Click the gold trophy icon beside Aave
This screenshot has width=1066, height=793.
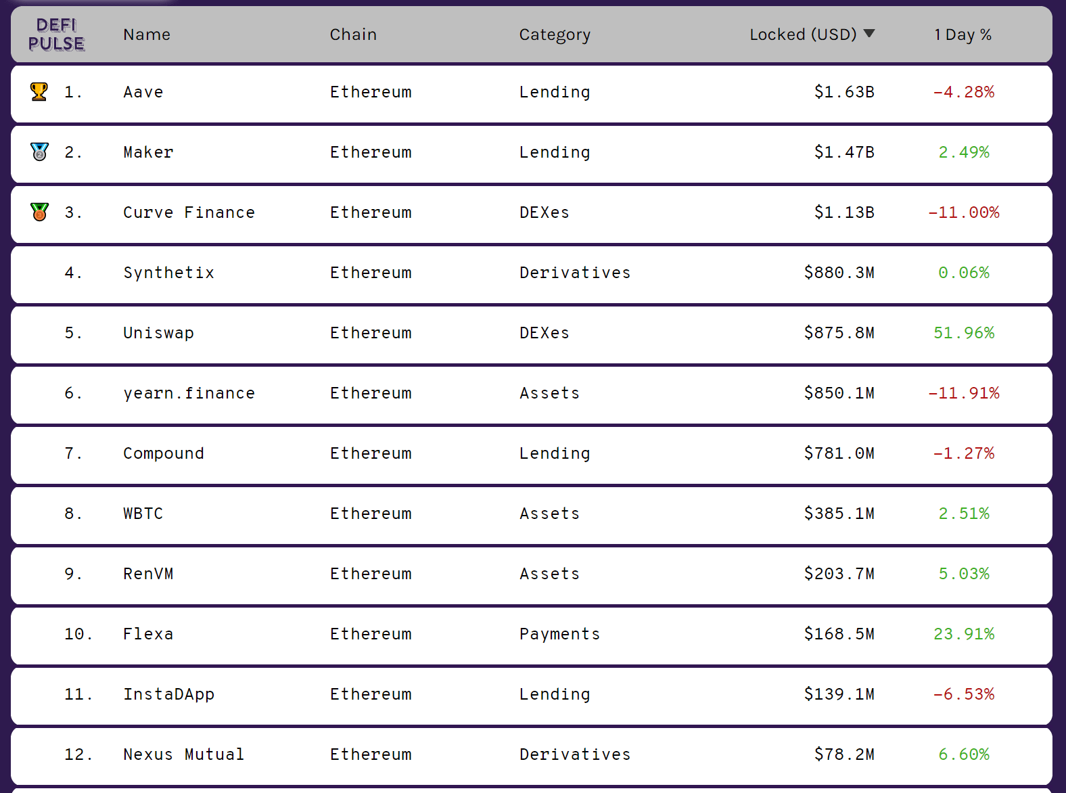point(39,91)
